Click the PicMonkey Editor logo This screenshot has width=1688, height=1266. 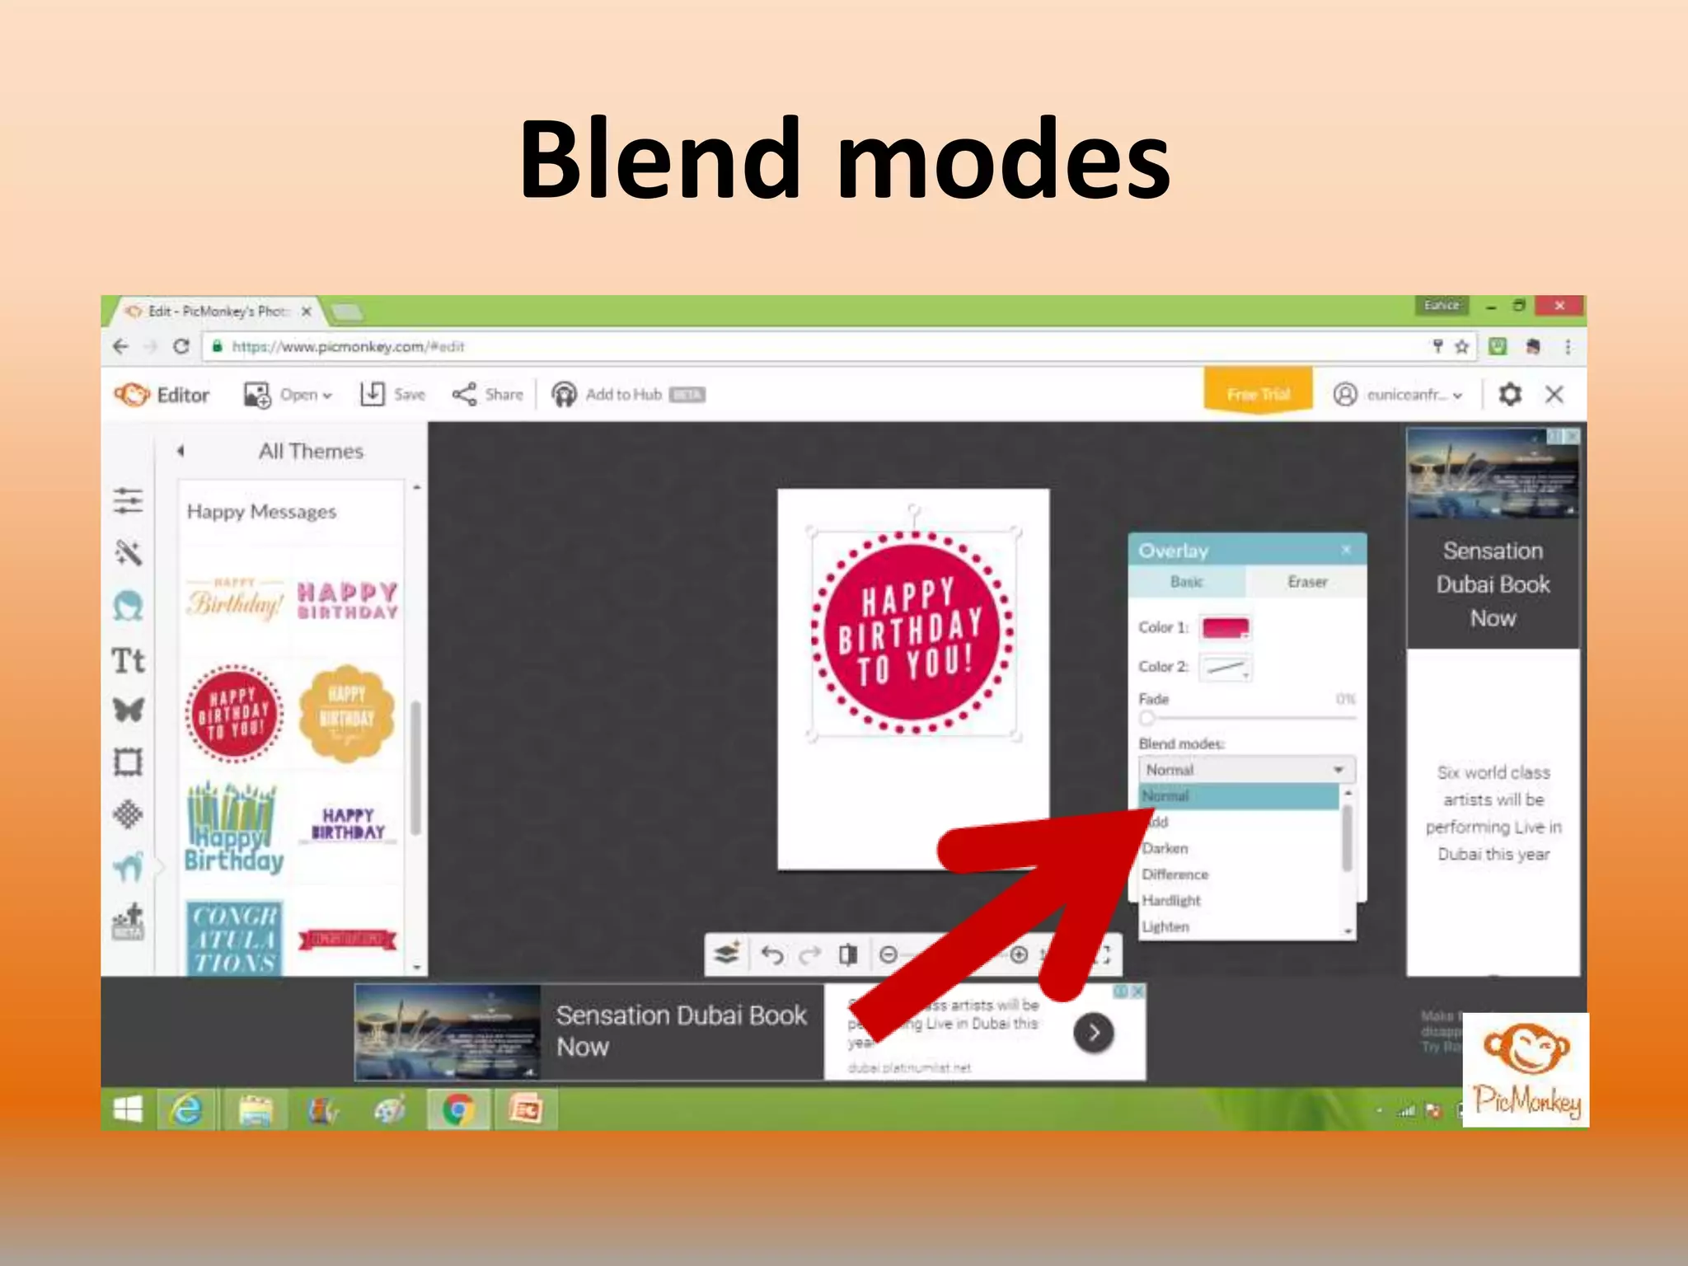(x=162, y=395)
